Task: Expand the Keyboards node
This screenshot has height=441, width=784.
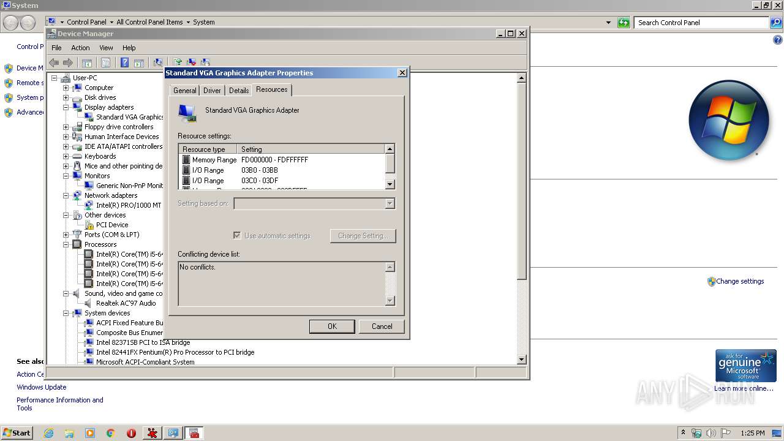Action: pyautogui.click(x=66, y=156)
